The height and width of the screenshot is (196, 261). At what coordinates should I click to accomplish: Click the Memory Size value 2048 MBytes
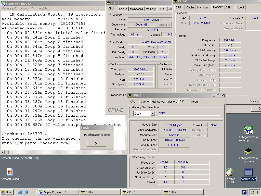[202, 23]
